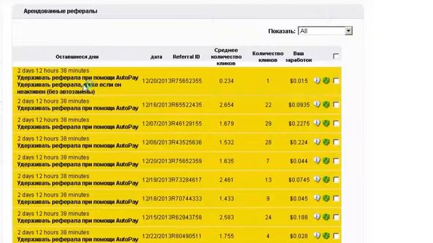Enable AutoPay link for referral R46129155
Image resolution: width=433 pixels, height=243 pixels.
pyautogui.click(x=78, y=127)
